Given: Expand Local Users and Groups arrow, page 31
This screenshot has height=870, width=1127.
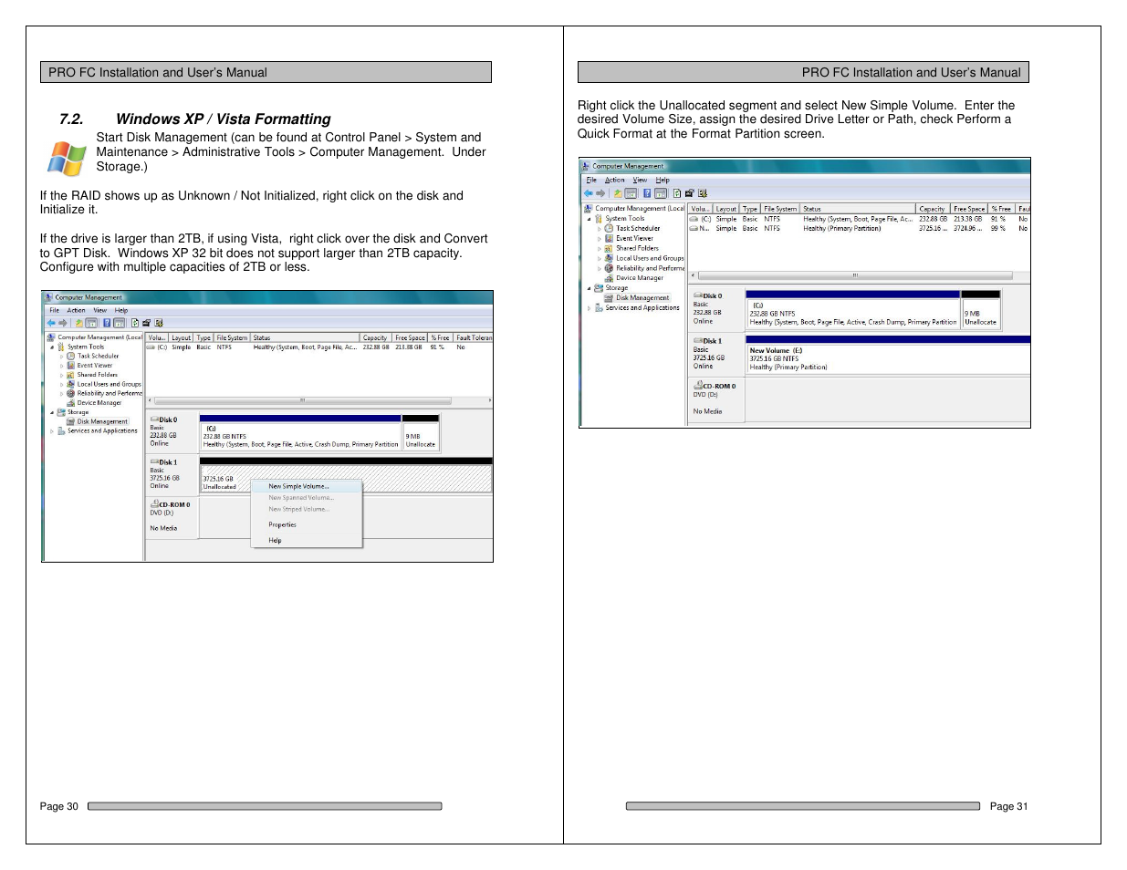Looking at the screenshot, I should coord(600,258).
